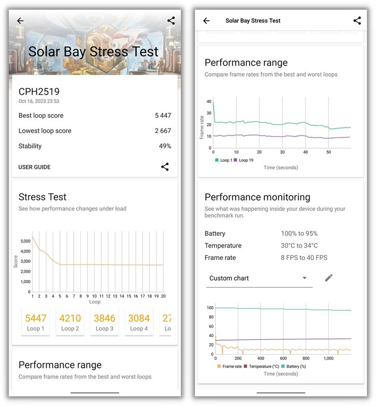Tap teal Battery legend swatch

[x=283, y=366]
